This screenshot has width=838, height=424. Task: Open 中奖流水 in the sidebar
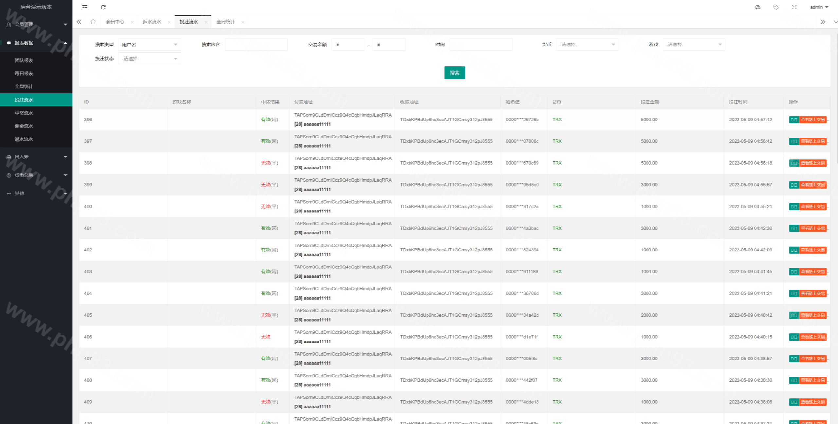pyautogui.click(x=24, y=113)
